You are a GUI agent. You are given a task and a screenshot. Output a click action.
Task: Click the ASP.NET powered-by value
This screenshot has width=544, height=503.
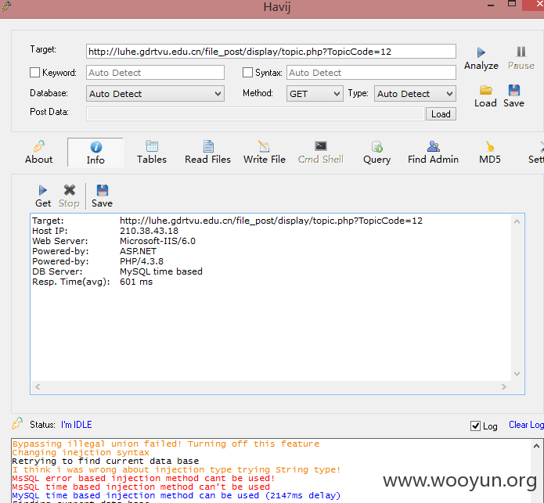click(x=138, y=251)
